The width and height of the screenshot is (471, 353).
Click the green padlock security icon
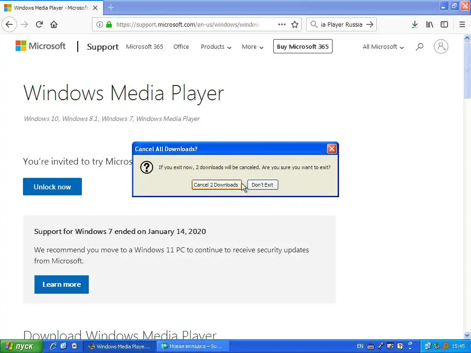[109, 24]
